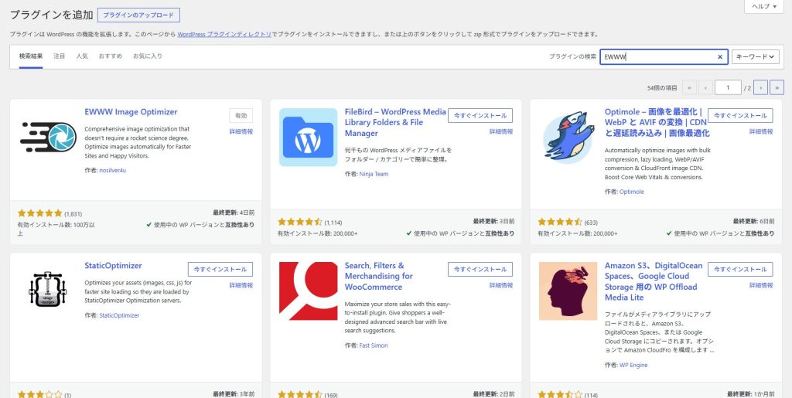Click Optimole star rating with 633 reviews

click(x=560, y=222)
